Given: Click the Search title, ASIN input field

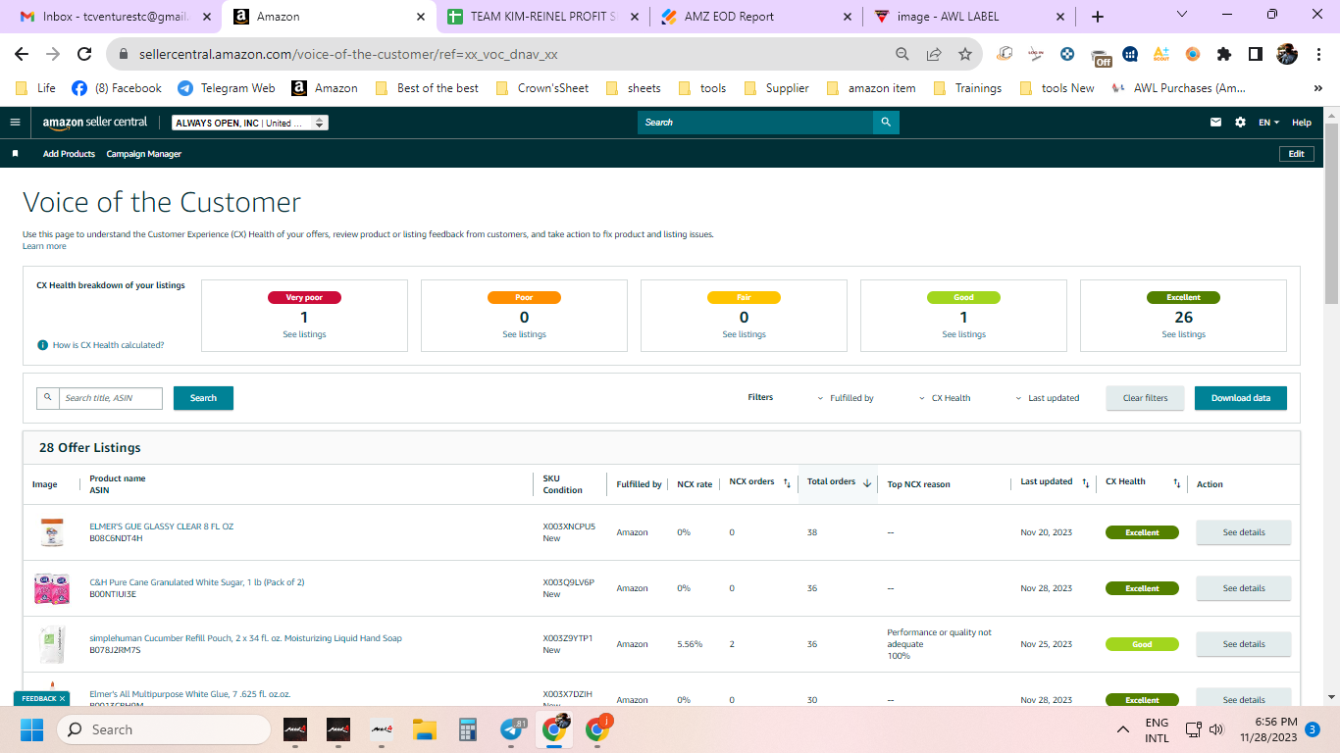Looking at the screenshot, I should [111, 398].
